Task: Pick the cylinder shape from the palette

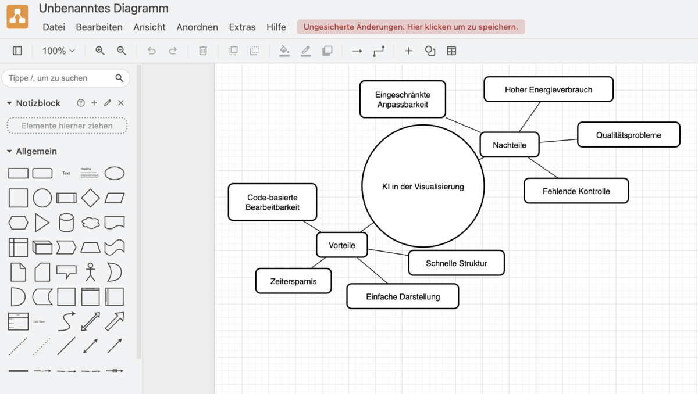Action: coord(66,223)
